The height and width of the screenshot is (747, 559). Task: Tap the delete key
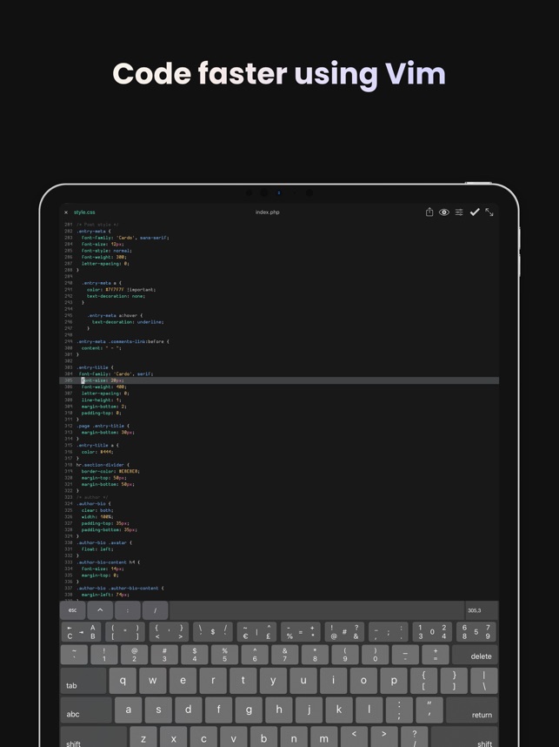475,655
